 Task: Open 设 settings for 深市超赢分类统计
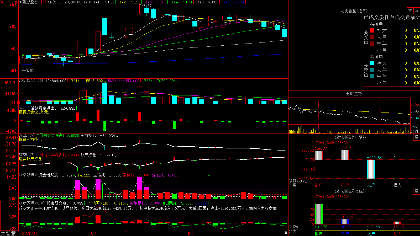pyautogui.click(x=417, y=191)
